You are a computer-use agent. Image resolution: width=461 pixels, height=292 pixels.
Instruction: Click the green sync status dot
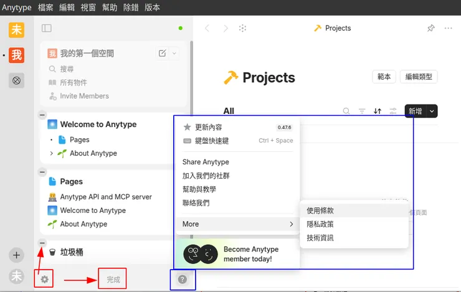pyautogui.click(x=181, y=28)
